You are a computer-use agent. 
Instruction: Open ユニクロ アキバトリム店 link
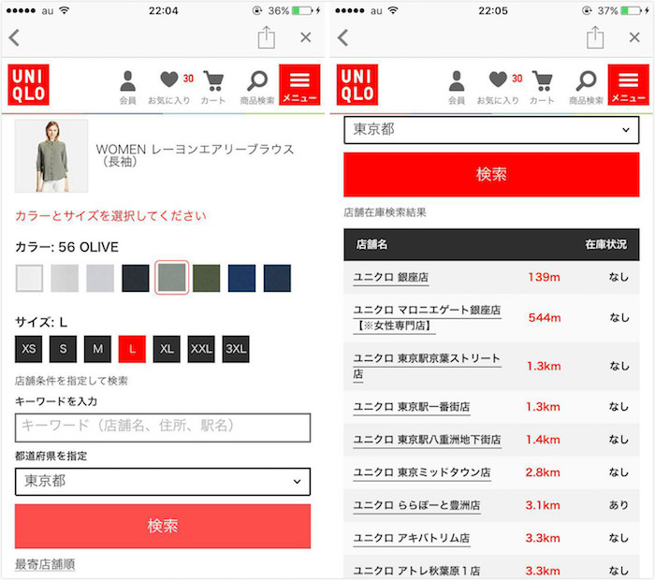(x=412, y=538)
